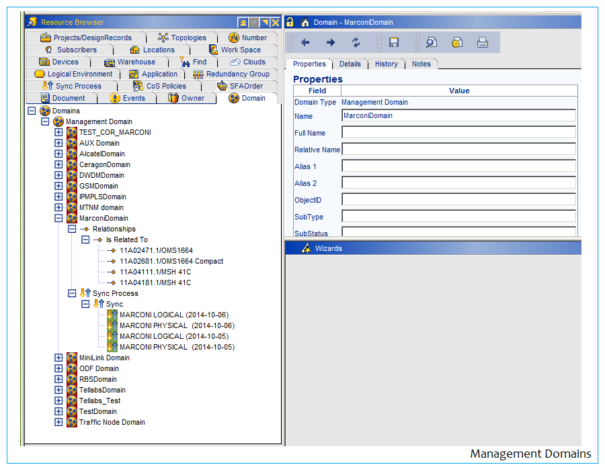Click the gear document icon in toolbar
This screenshot has width=605, height=469.
(457, 42)
